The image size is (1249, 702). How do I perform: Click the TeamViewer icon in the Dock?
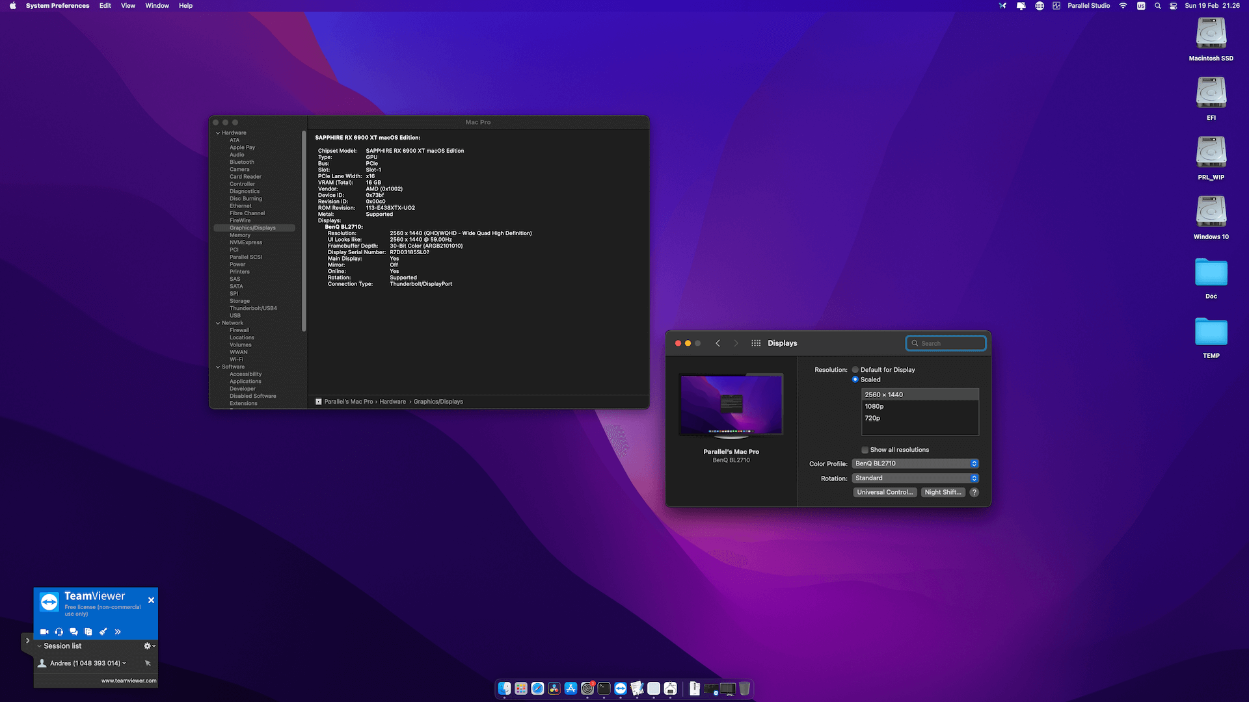click(x=621, y=688)
